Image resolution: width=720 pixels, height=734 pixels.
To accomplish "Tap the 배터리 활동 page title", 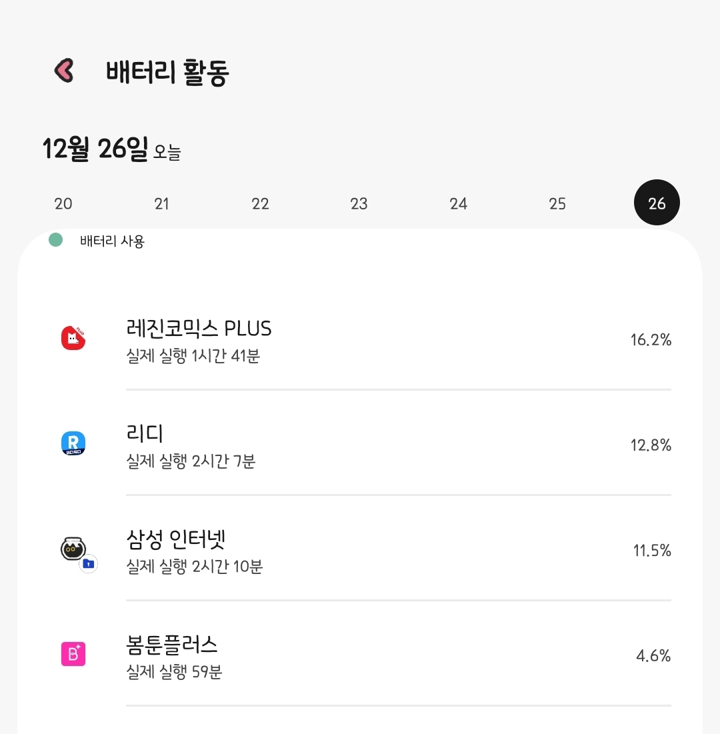I will pos(167,72).
